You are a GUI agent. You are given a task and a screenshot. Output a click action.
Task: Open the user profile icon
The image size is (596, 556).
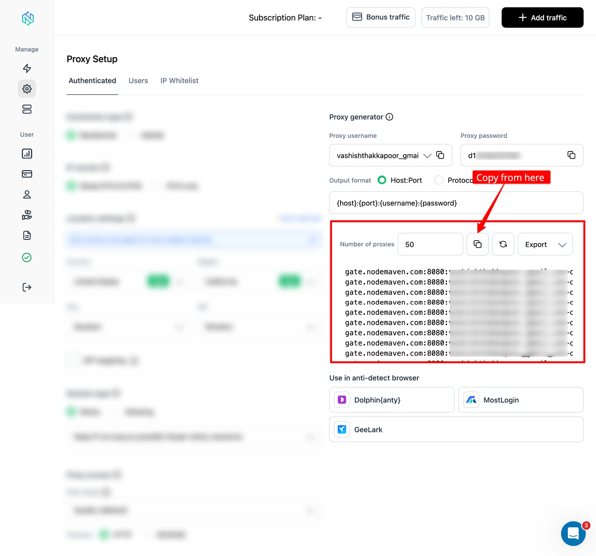point(27,194)
